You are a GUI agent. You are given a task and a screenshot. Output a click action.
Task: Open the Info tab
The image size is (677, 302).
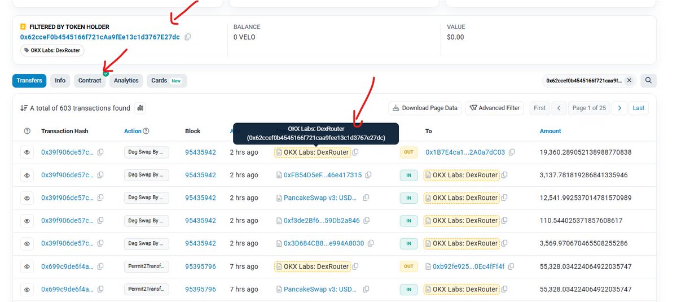pos(60,81)
